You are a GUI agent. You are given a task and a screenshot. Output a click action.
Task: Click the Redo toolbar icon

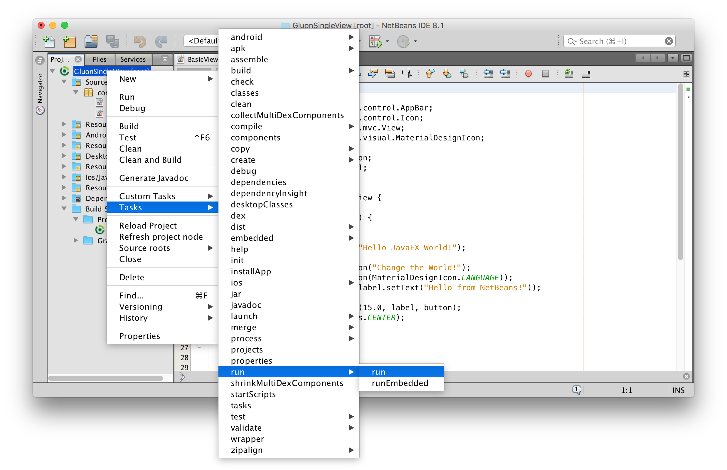[161, 41]
